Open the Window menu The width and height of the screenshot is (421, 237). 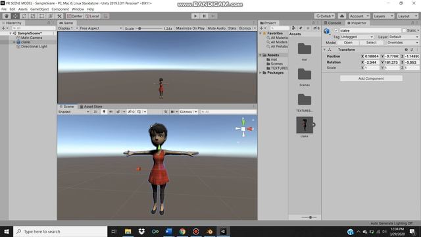pos(78,9)
